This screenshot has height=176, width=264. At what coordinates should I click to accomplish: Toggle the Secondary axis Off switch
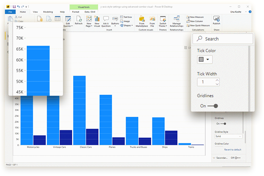coord(238,158)
